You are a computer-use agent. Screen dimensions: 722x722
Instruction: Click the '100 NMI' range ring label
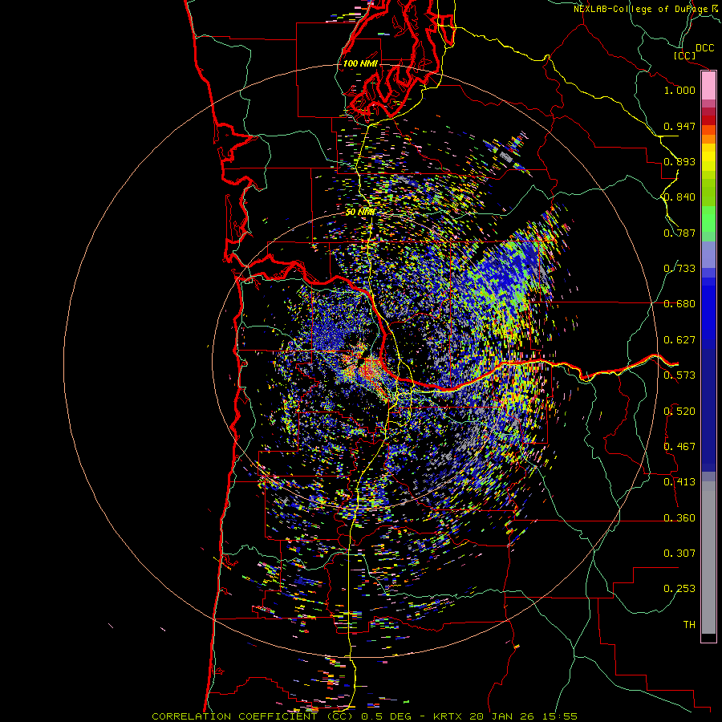(360, 63)
